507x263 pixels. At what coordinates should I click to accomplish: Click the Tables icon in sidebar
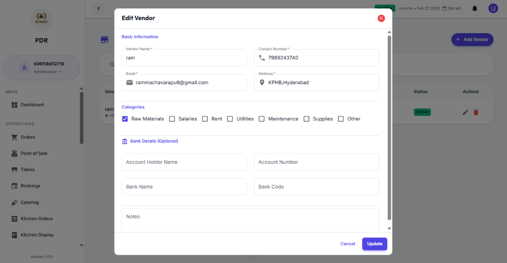pos(14,169)
